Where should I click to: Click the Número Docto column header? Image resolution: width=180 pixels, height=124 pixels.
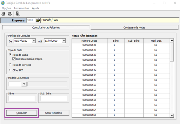click(x=90, y=41)
